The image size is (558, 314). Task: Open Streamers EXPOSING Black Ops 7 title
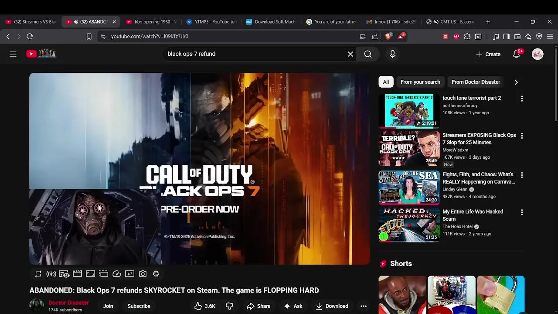coord(479,139)
